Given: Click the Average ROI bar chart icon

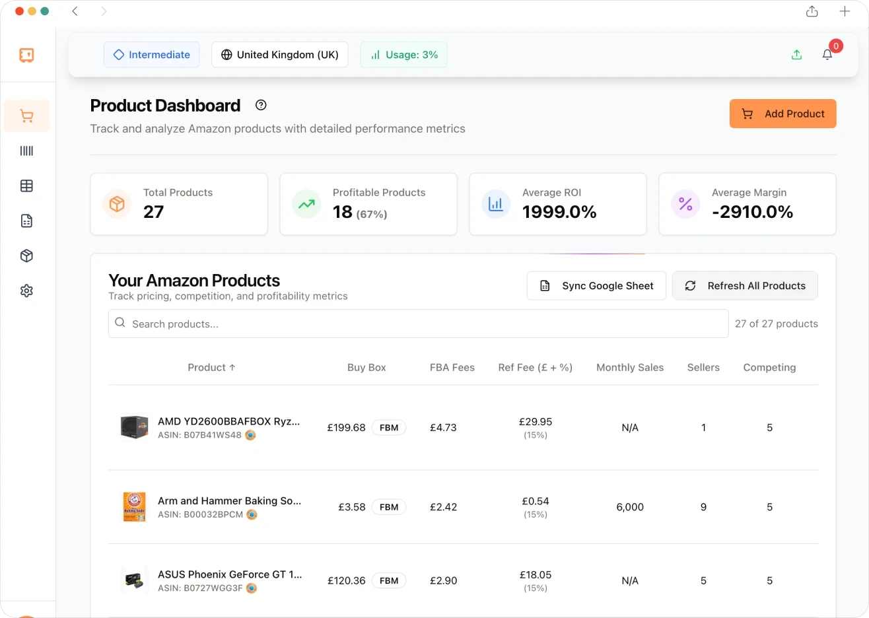Looking at the screenshot, I should pos(496,204).
